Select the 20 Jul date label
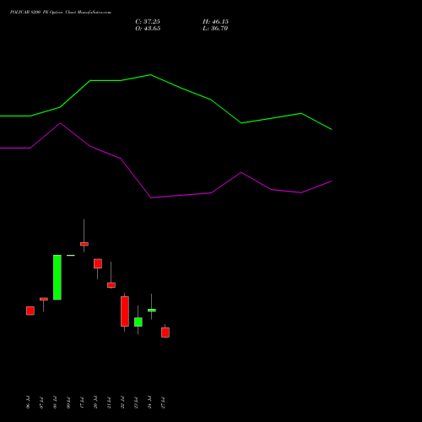The height and width of the screenshot is (422, 422). 95,403
